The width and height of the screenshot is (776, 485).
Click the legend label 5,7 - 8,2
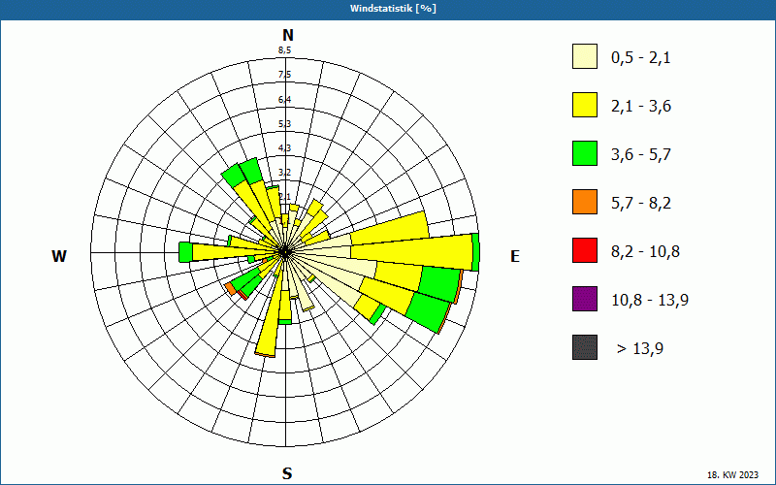pyautogui.click(x=641, y=204)
